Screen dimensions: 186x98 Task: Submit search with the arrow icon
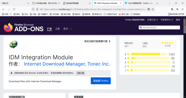[x=178, y=28]
